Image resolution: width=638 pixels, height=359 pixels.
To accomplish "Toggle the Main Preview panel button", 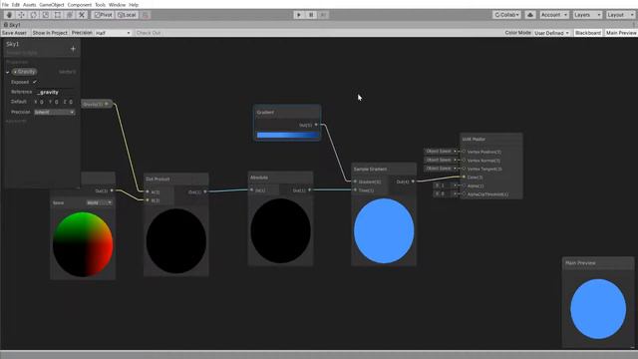I will coord(621,33).
